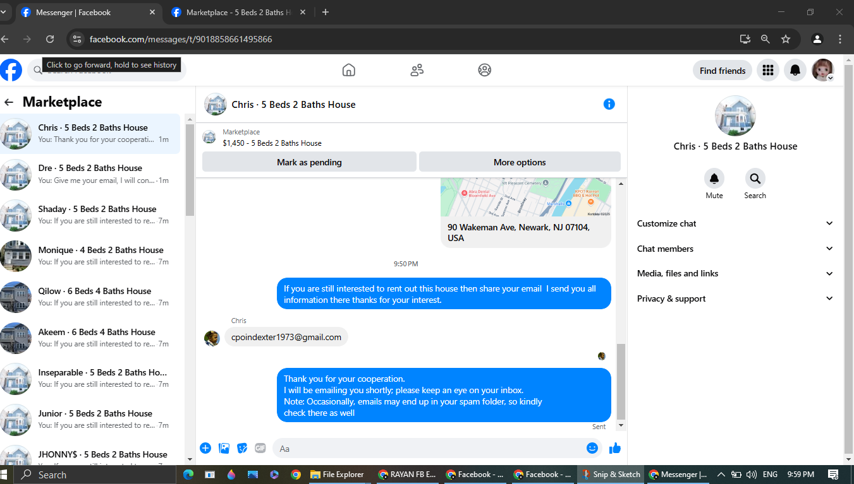Open Chris profile picture in right panel
The height and width of the screenshot is (484, 854).
735,116
